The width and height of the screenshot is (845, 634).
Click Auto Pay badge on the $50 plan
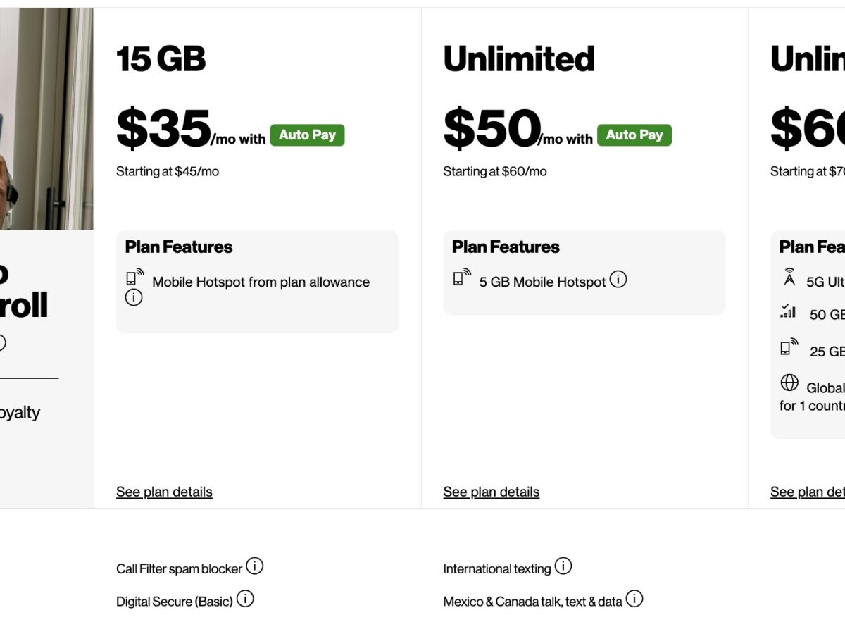[x=634, y=135]
